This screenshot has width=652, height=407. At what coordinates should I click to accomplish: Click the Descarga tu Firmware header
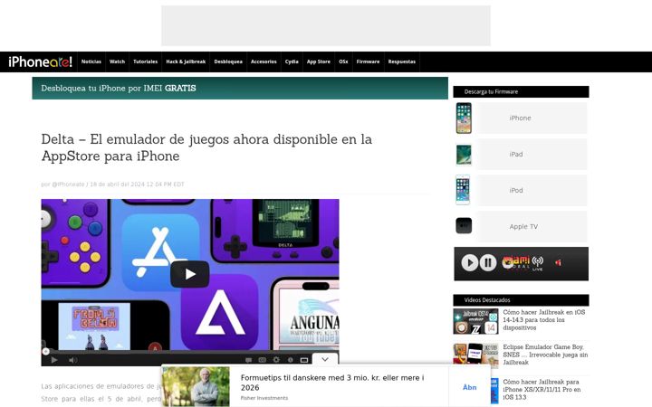(x=521, y=91)
